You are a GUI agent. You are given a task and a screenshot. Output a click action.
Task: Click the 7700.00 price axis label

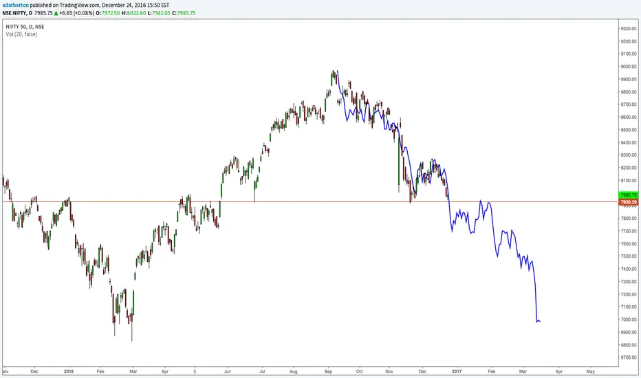(629, 232)
